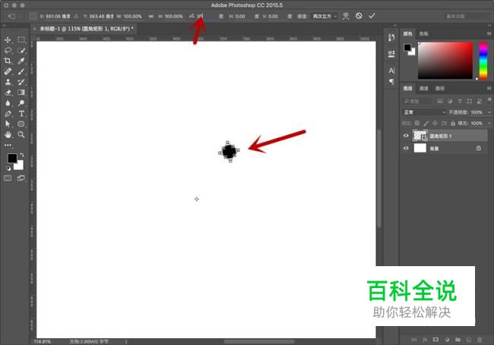Click the toolbar foreground color swatch

12,158
